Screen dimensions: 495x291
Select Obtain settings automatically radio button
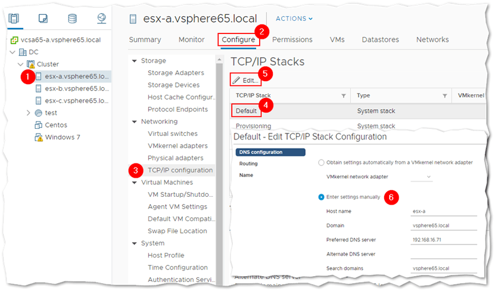[321, 162]
